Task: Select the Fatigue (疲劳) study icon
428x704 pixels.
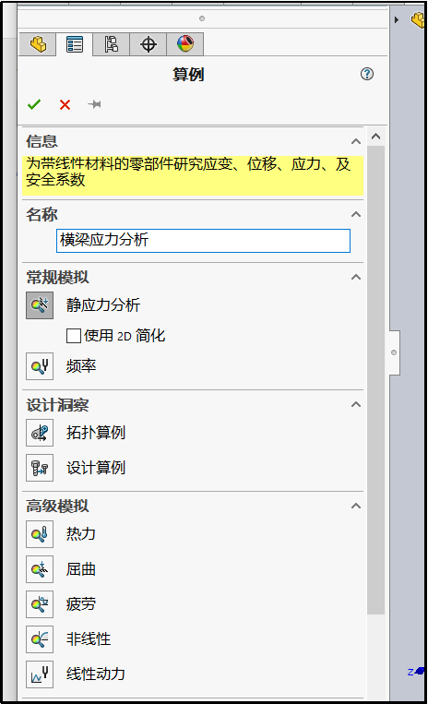Action: [40, 604]
